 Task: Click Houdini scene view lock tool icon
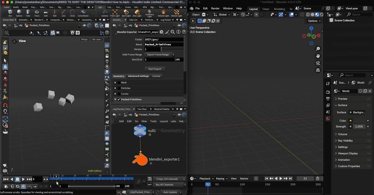tap(5, 67)
